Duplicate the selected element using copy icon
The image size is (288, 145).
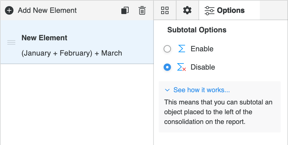point(125,10)
